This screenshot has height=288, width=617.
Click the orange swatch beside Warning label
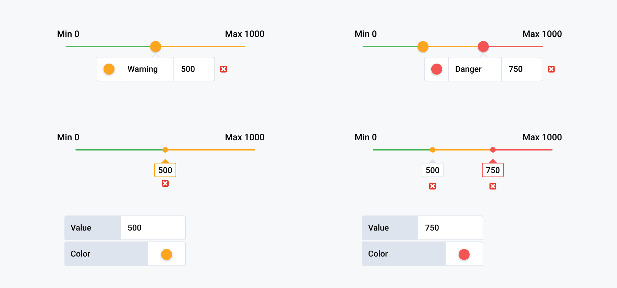pyautogui.click(x=109, y=69)
